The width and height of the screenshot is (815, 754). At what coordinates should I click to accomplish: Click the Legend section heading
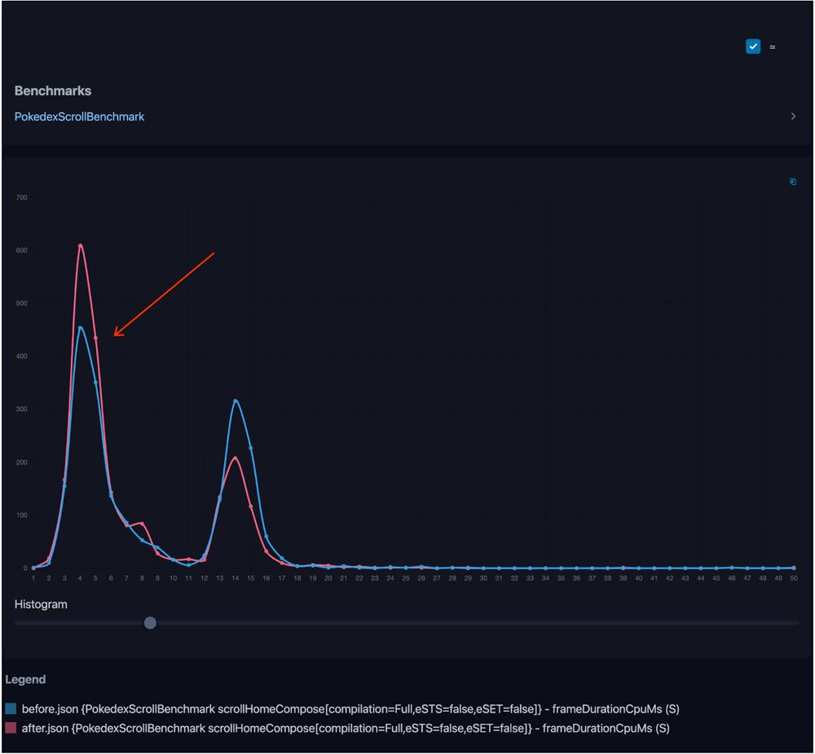coord(25,679)
